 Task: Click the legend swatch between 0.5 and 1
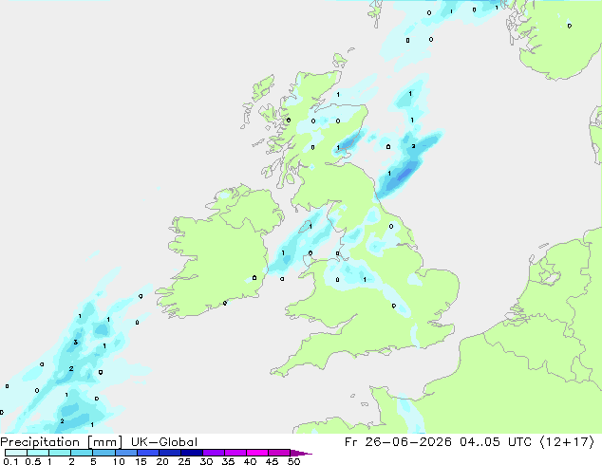38,453
